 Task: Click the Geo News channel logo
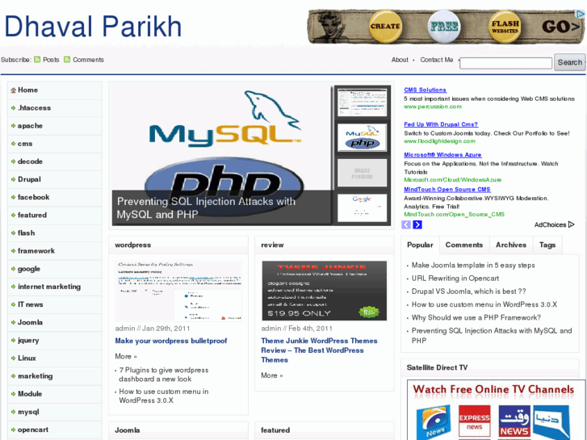(x=433, y=423)
